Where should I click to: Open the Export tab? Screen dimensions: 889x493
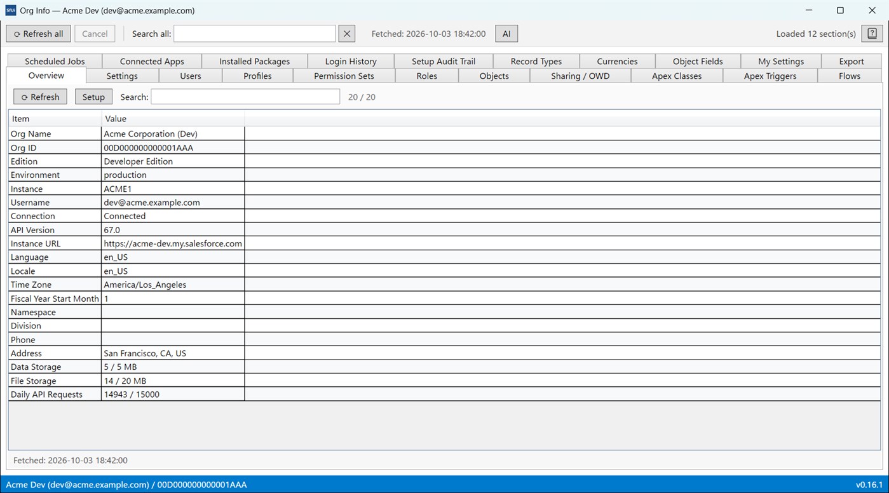click(x=852, y=61)
